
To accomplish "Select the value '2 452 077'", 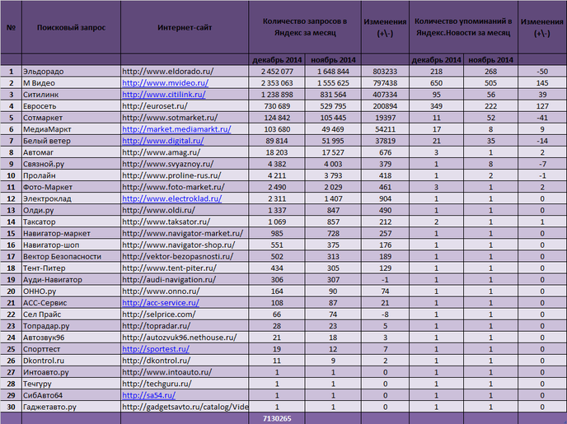I will tap(277, 72).
